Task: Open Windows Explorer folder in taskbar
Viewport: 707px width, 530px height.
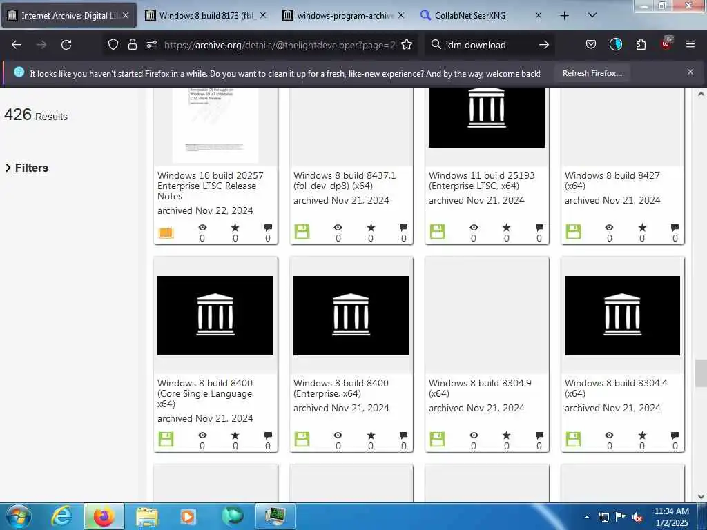Action: [146, 516]
